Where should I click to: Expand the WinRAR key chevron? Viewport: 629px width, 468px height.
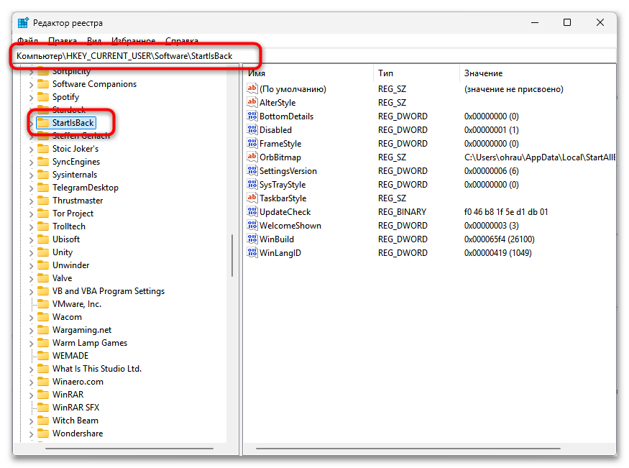[x=30, y=394]
